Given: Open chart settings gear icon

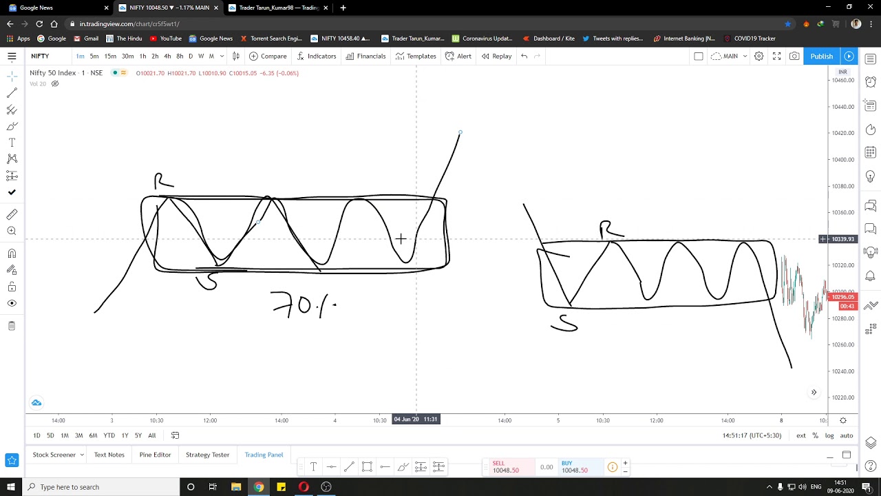Looking at the screenshot, I should coord(758,56).
